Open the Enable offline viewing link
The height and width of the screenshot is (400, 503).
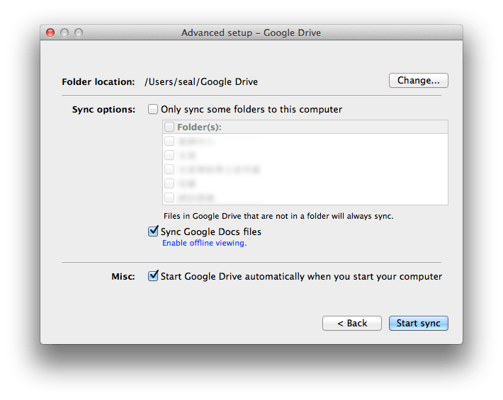point(204,243)
